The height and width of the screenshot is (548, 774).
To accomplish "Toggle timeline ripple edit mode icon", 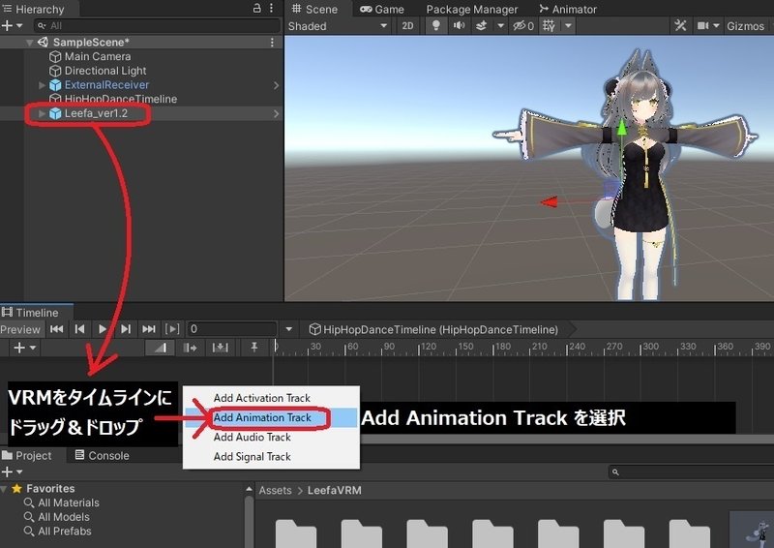I will click(x=190, y=348).
